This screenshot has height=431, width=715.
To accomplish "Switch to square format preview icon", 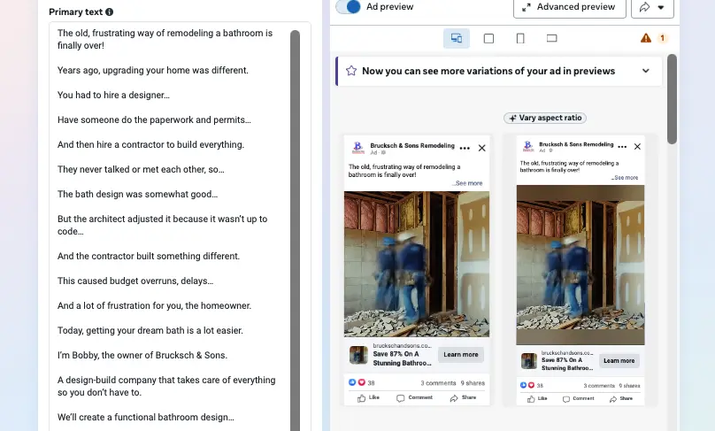I will [488, 38].
